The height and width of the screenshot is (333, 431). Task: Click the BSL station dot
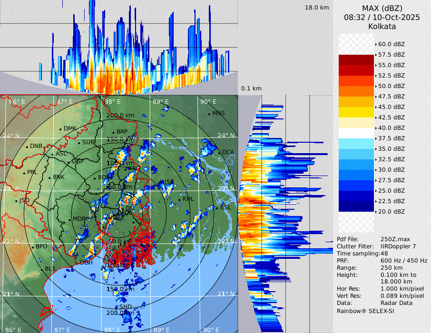217,208
